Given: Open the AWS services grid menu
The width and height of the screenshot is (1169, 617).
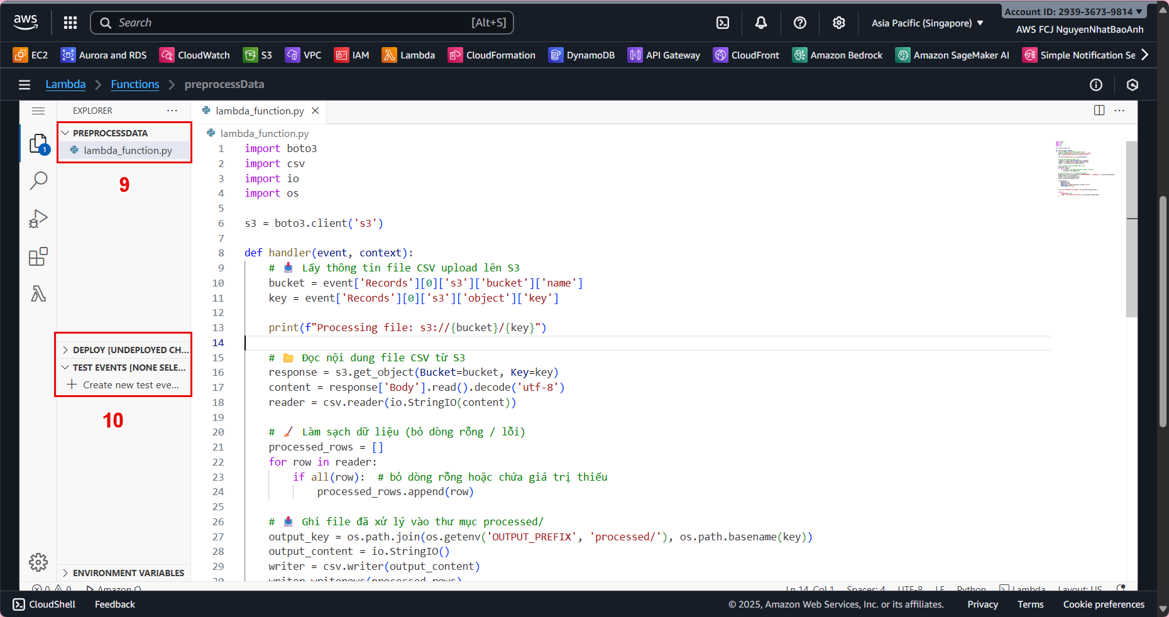Looking at the screenshot, I should click(x=70, y=23).
